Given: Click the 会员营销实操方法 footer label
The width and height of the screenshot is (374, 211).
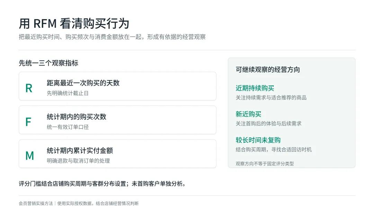Looking at the screenshot, I should click(36, 203).
